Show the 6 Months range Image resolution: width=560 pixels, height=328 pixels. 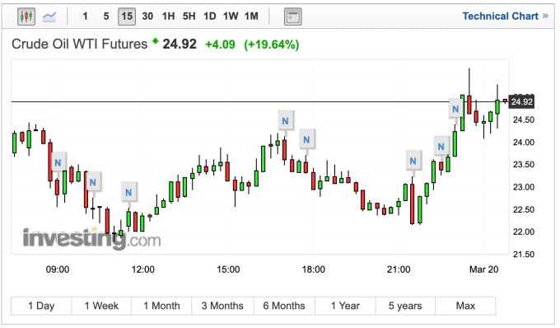point(284,306)
